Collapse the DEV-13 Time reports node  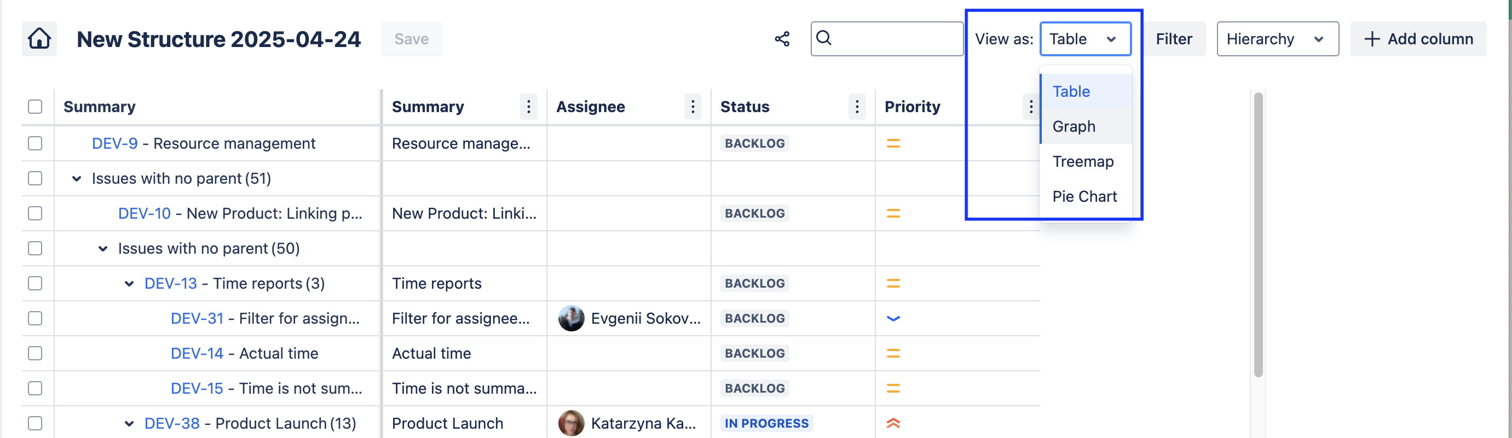coord(129,284)
